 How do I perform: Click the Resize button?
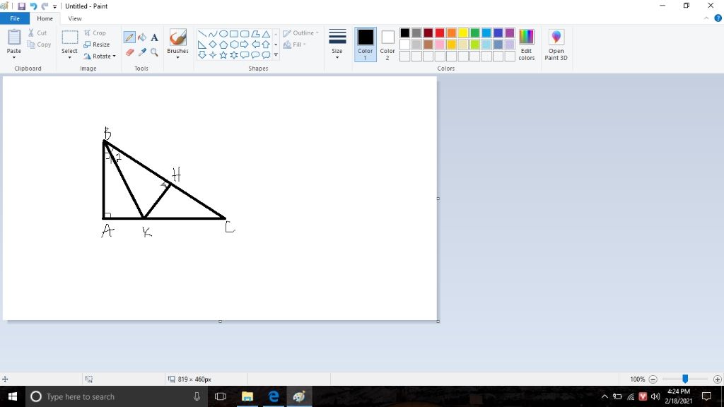[96, 45]
